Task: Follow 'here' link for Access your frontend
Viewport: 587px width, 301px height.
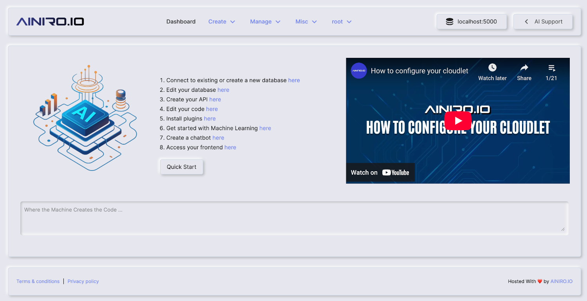Action: point(230,147)
